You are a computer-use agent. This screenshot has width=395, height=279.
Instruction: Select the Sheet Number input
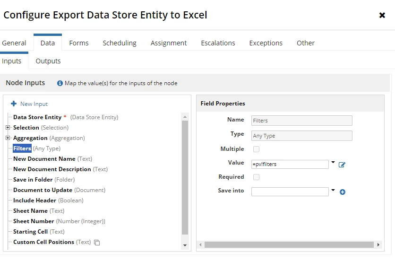point(59,221)
